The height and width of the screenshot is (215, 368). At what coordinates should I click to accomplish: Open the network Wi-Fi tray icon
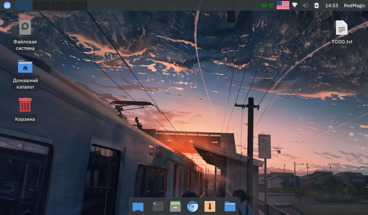(x=295, y=5)
